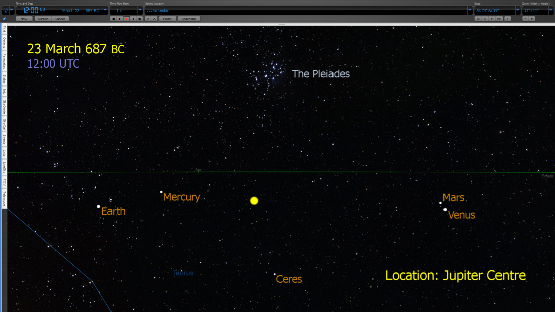This screenshot has width=555, height=312.
Task: Step time backward one increment
Action: tap(113, 19)
